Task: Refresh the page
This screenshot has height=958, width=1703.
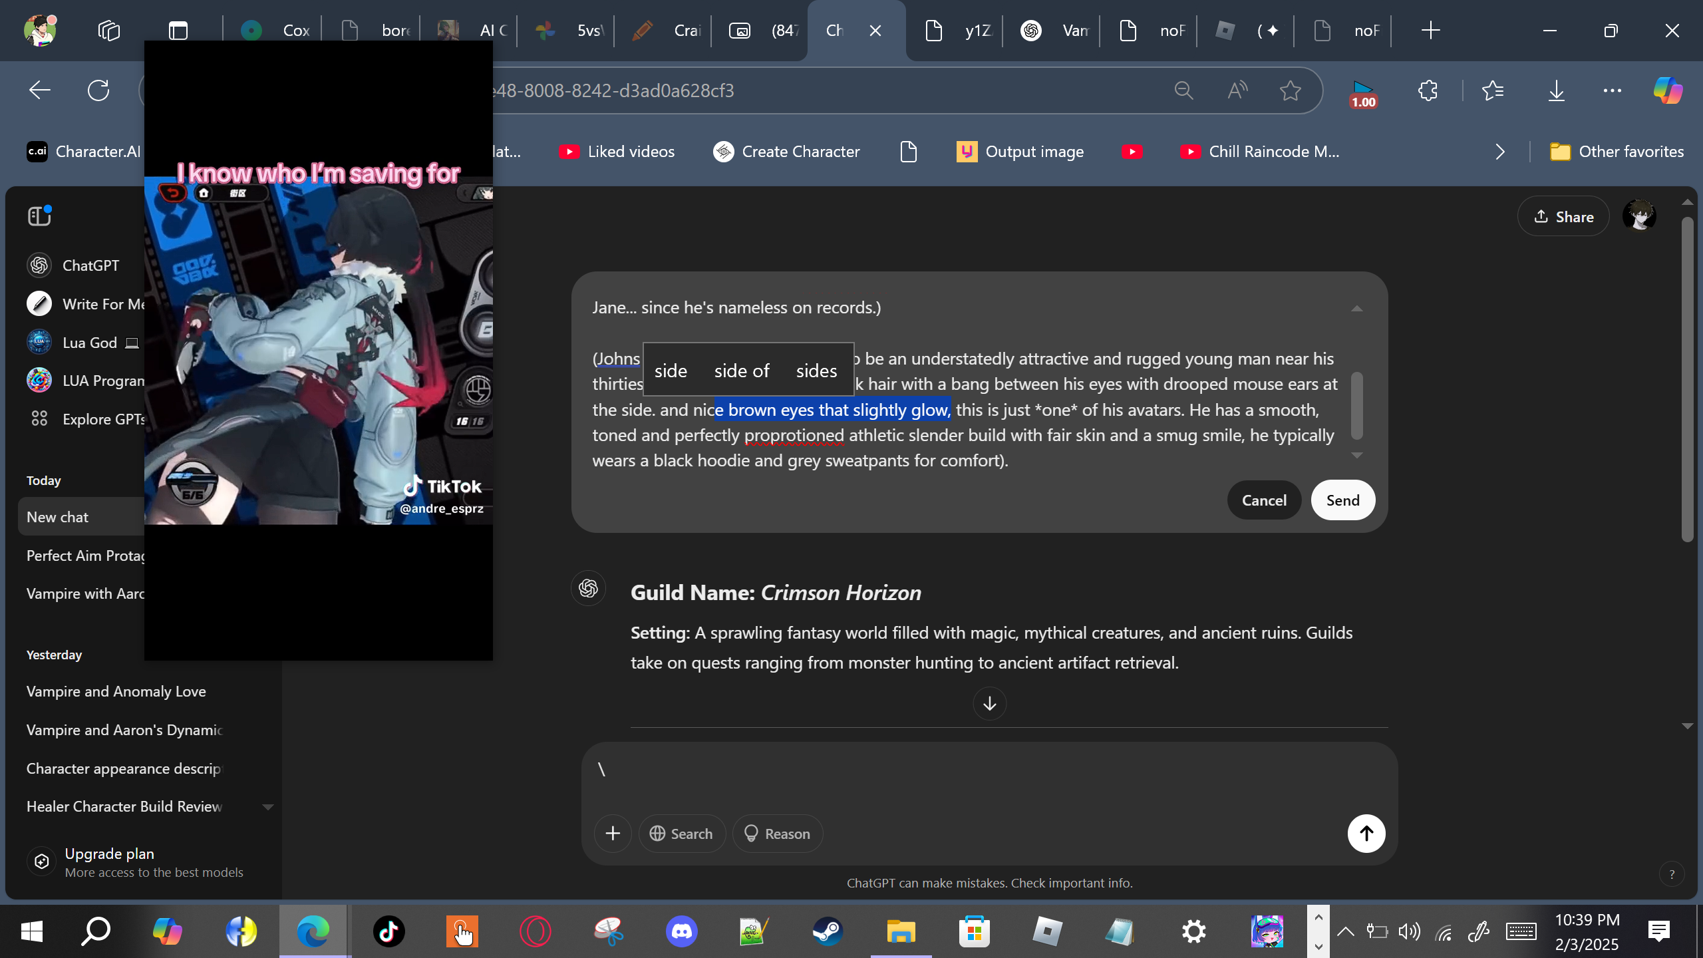Action: (98, 90)
